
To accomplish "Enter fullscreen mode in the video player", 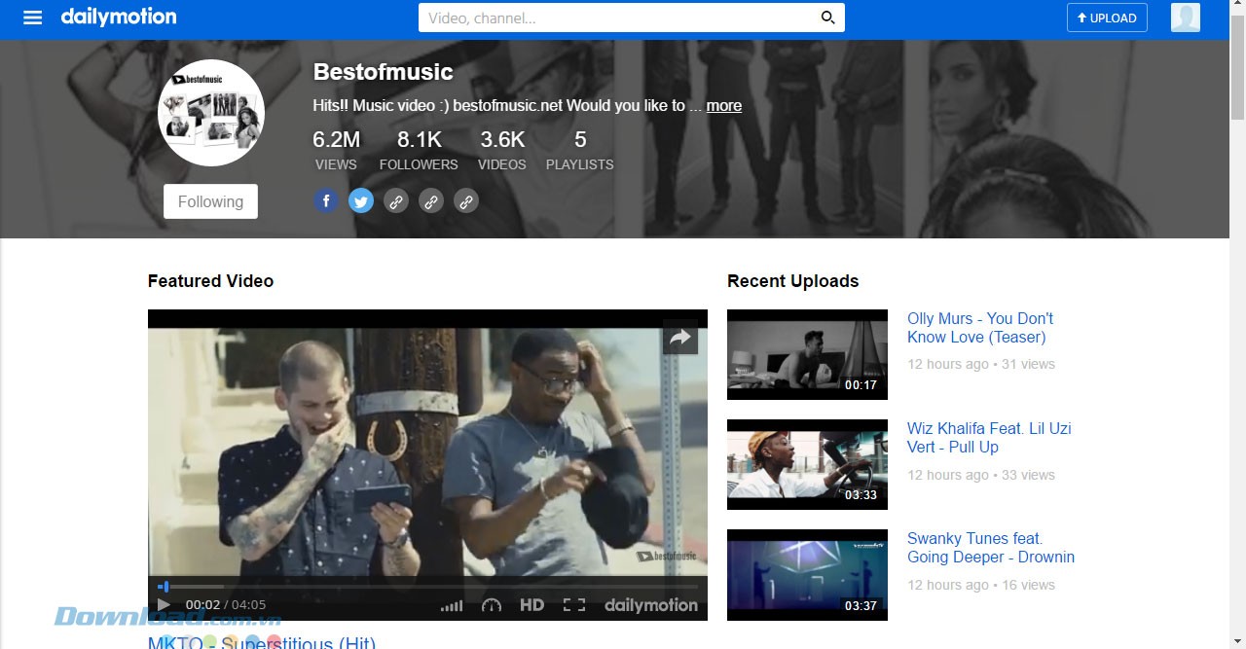I will pos(574,605).
